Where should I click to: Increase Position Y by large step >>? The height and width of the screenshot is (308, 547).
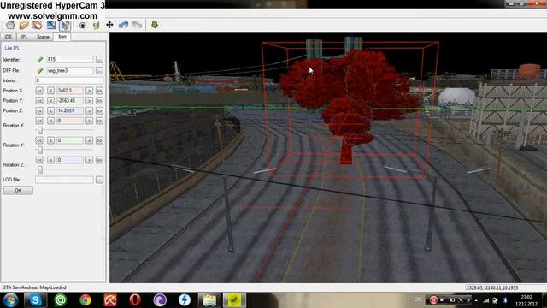(99, 101)
